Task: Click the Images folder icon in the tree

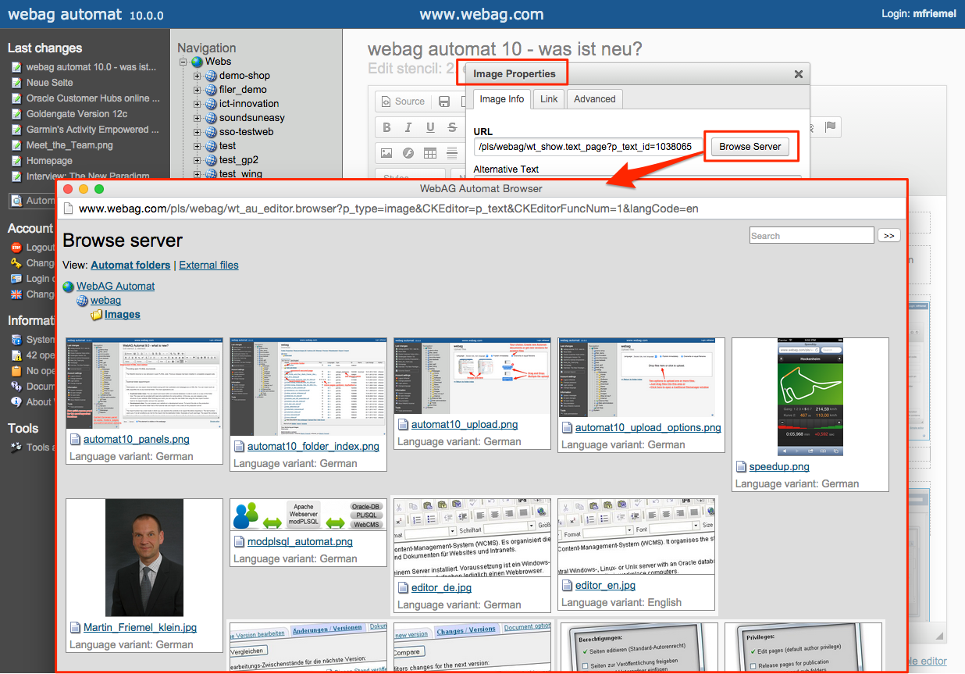Action: coord(97,315)
